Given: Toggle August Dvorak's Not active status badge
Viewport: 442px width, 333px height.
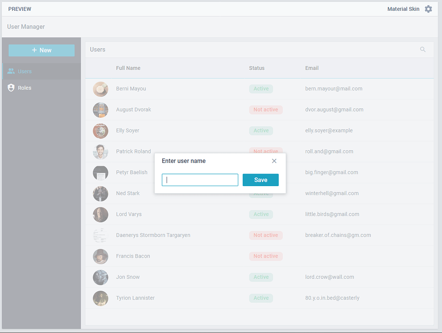Looking at the screenshot, I should [x=266, y=109].
